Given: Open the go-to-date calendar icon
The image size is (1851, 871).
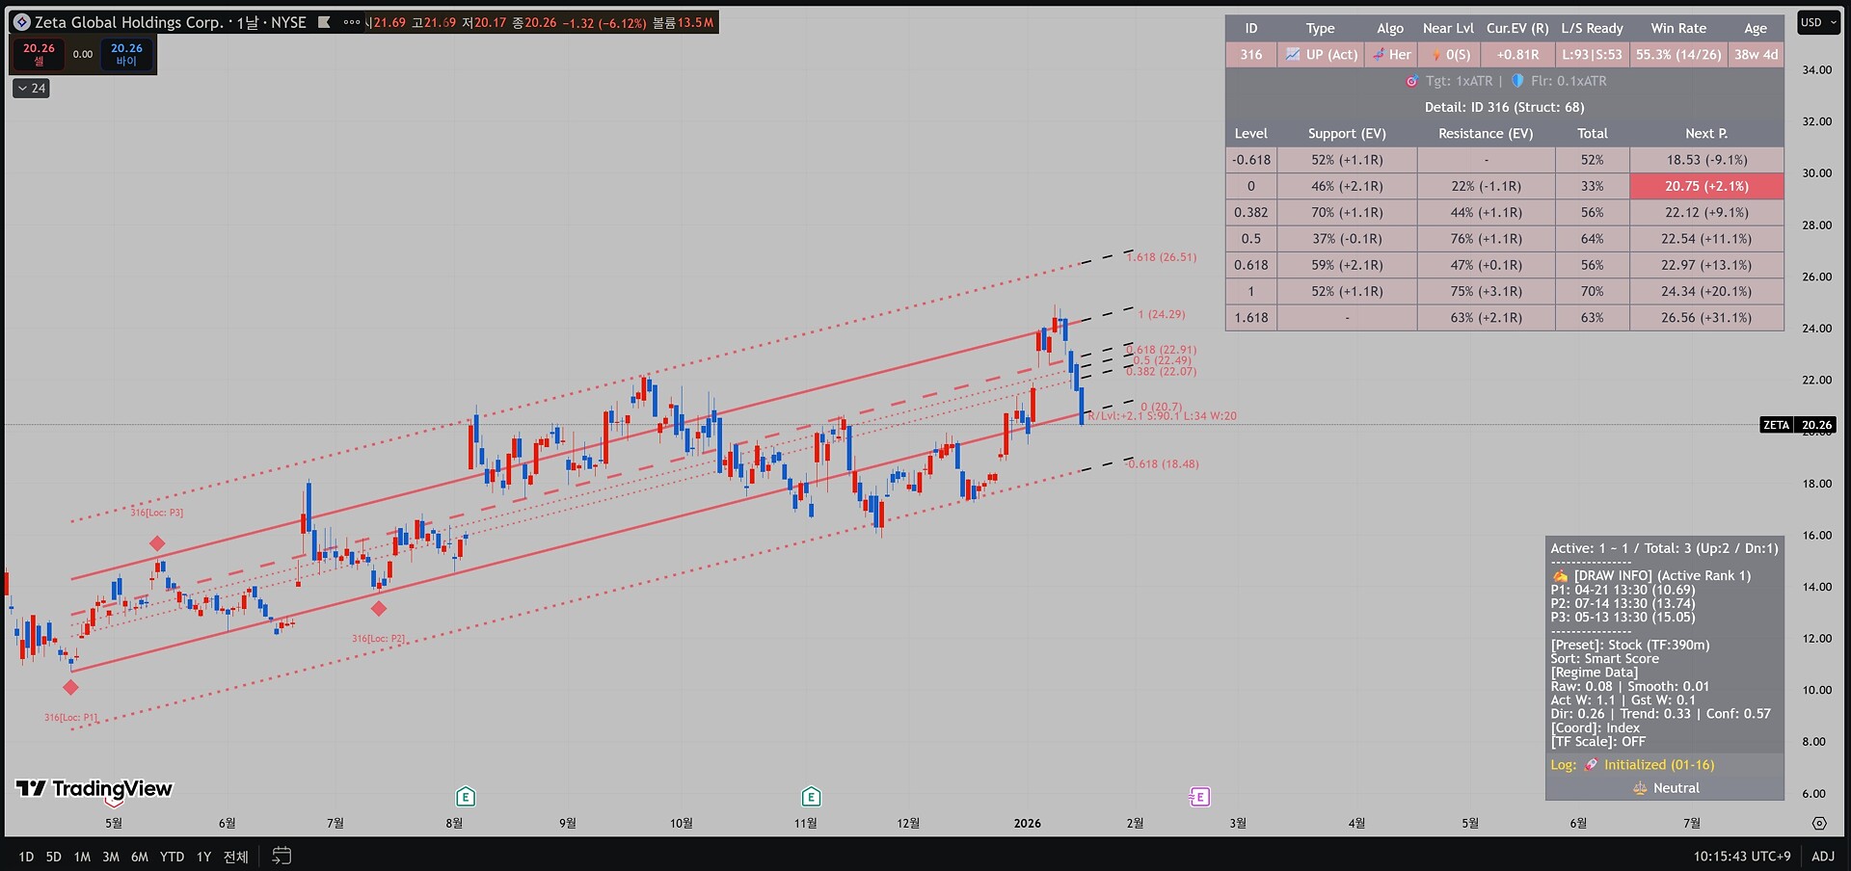Looking at the screenshot, I should tap(282, 856).
